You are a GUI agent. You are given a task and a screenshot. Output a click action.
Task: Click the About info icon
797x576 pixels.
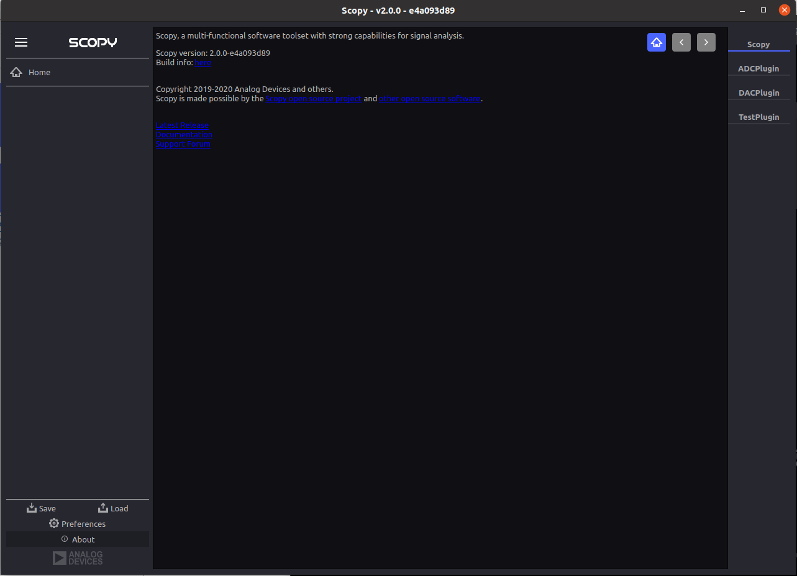click(x=65, y=539)
